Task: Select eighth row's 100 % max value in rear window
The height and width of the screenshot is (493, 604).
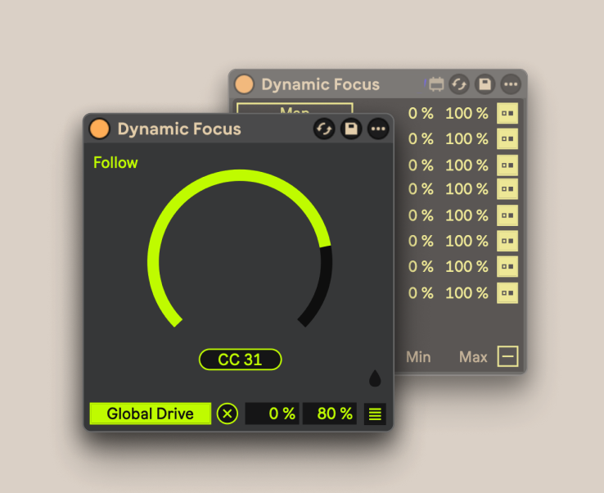Action: (x=467, y=293)
